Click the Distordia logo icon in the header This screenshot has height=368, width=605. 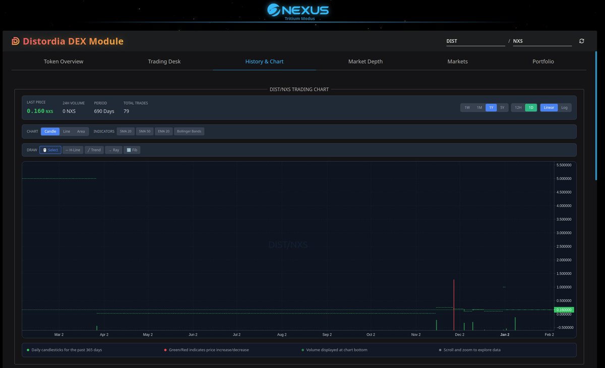pos(16,41)
